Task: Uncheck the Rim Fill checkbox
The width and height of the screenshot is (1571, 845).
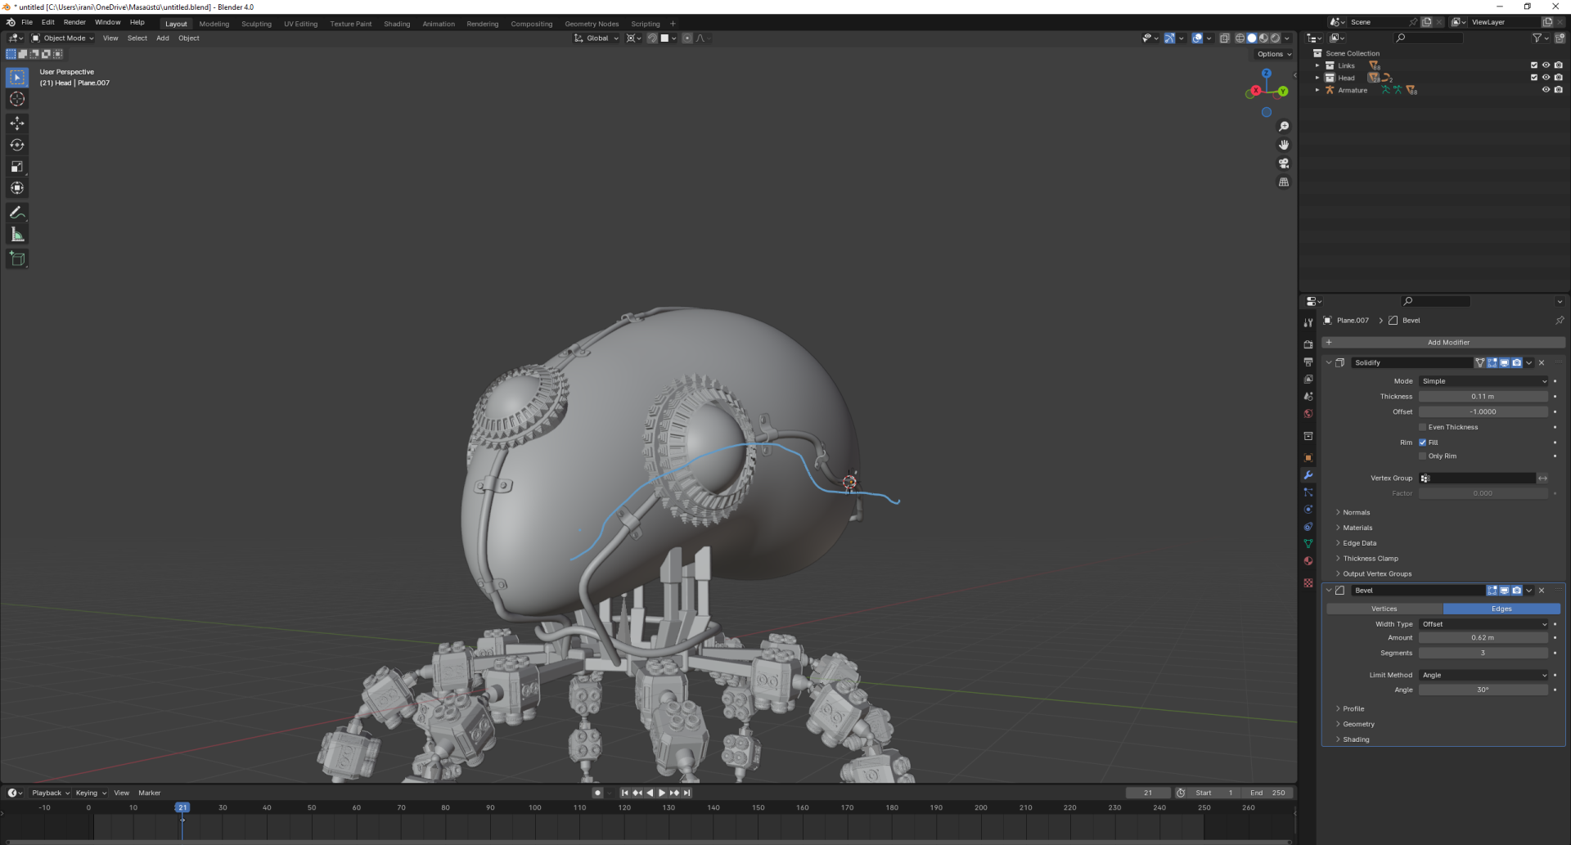Action: tap(1423, 443)
